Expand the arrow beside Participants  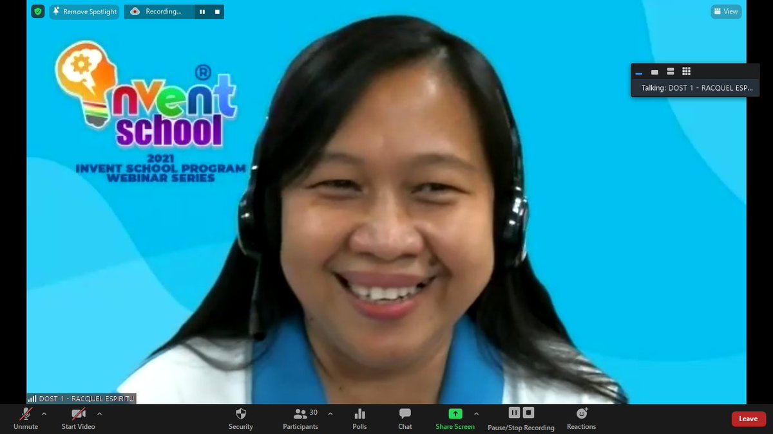pos(330,413)
